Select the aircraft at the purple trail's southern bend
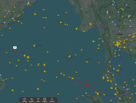Viewport: 136px width, 103px height. pyautogui.click(x=111, y=100)
